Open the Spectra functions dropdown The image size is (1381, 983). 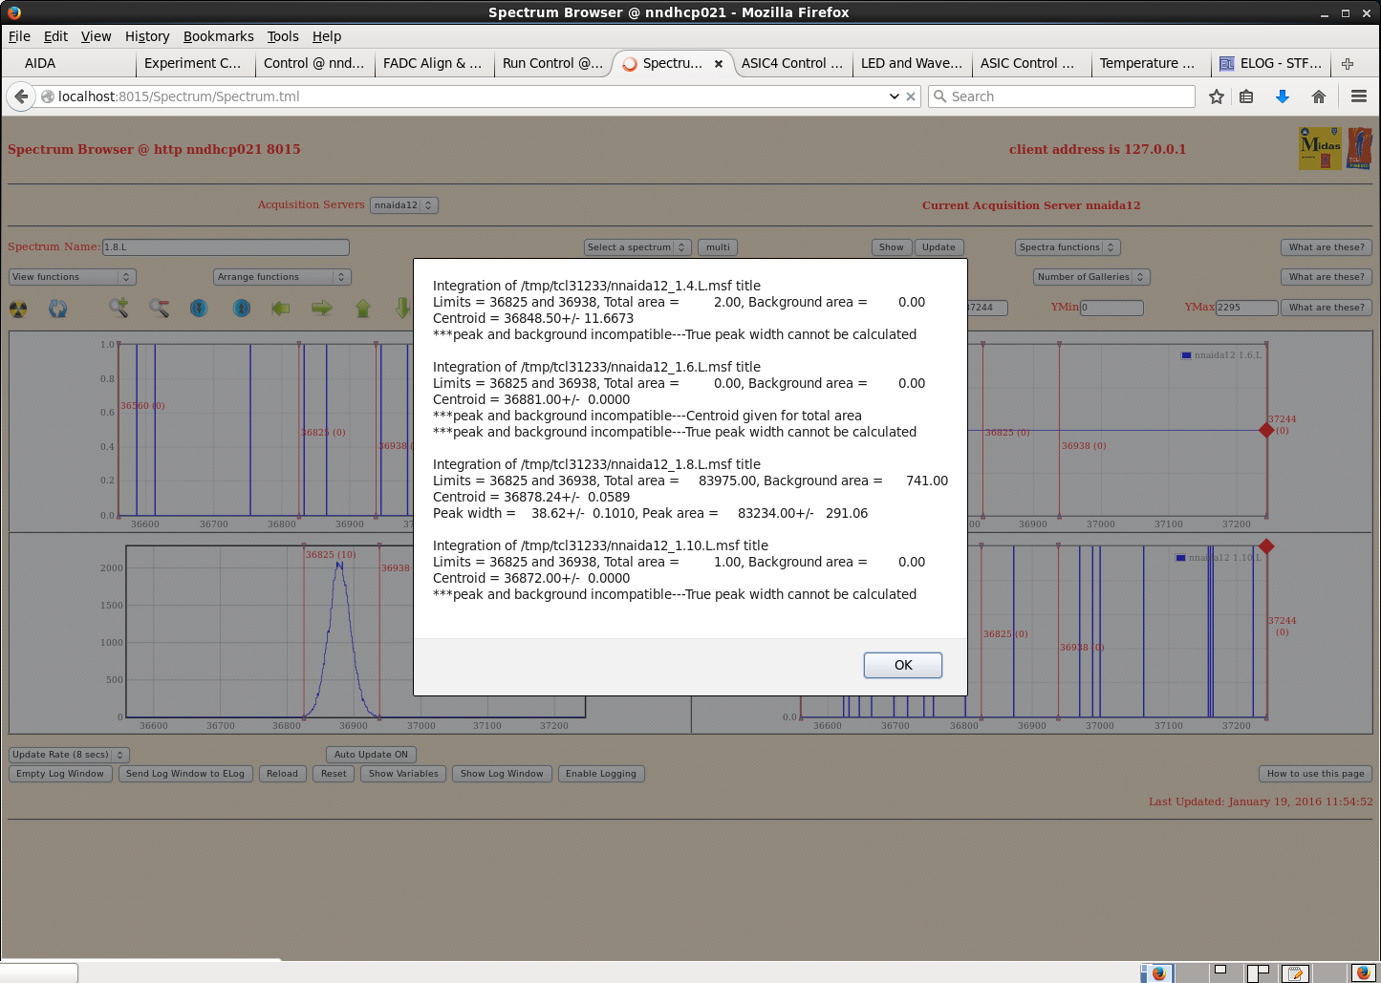click(1068, 247)
